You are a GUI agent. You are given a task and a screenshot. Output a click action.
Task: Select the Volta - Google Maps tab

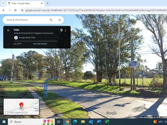25,3
